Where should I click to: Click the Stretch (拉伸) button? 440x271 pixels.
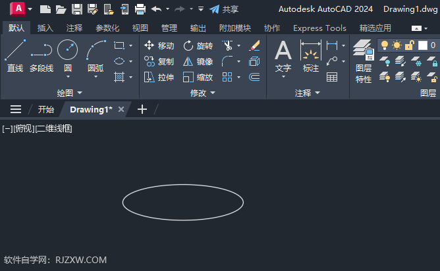[x=159, y=77]
